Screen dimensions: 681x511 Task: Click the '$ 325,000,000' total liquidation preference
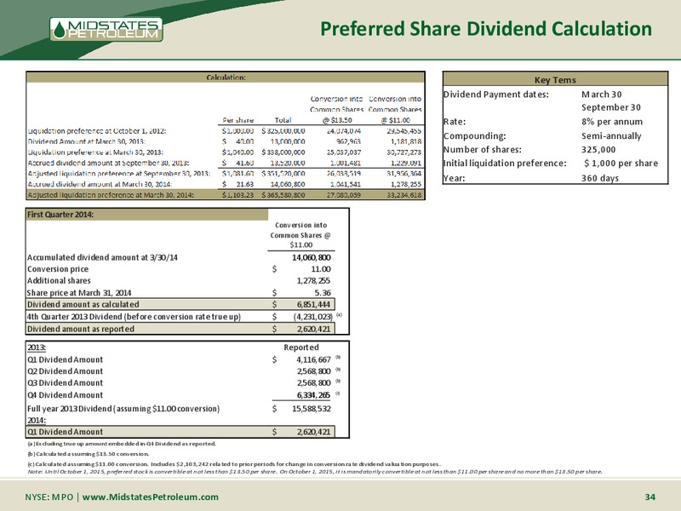[283, 131]
